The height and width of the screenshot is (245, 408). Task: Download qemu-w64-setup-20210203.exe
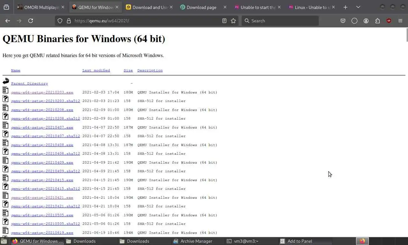42,93
